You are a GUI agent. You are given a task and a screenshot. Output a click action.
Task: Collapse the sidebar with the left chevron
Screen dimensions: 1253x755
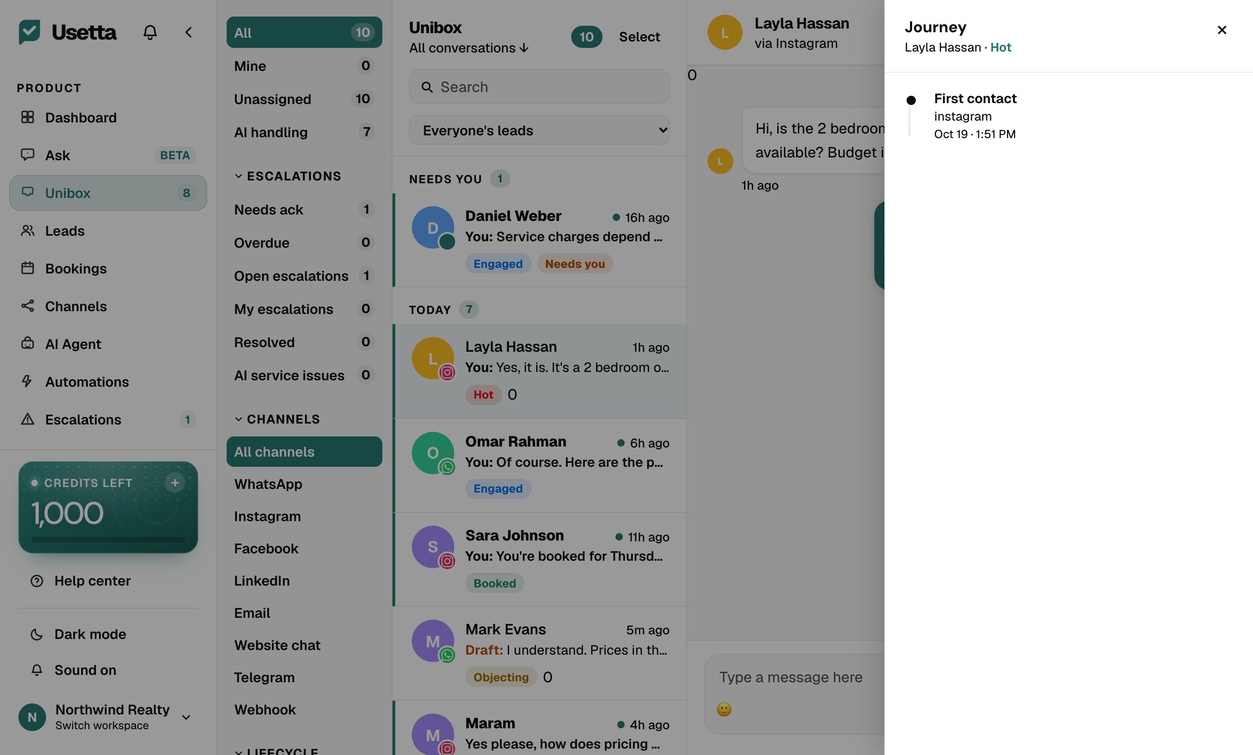click(x=188, y=33)
